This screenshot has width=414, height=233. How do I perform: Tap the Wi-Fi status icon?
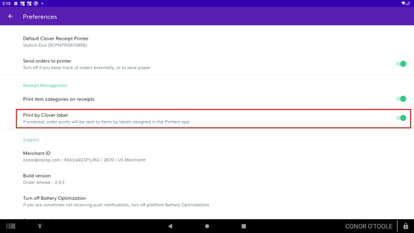tap(403, 4)
